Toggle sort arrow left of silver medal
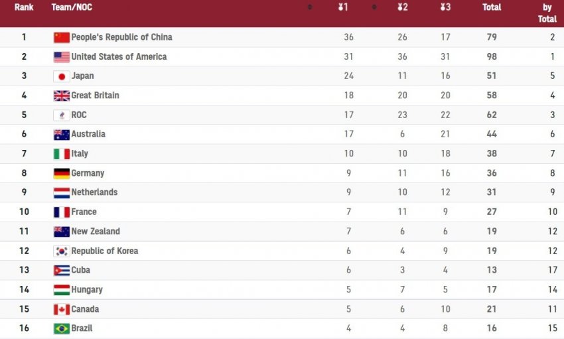The height and width of the screenshot is (339, 564). click(374, 7)
